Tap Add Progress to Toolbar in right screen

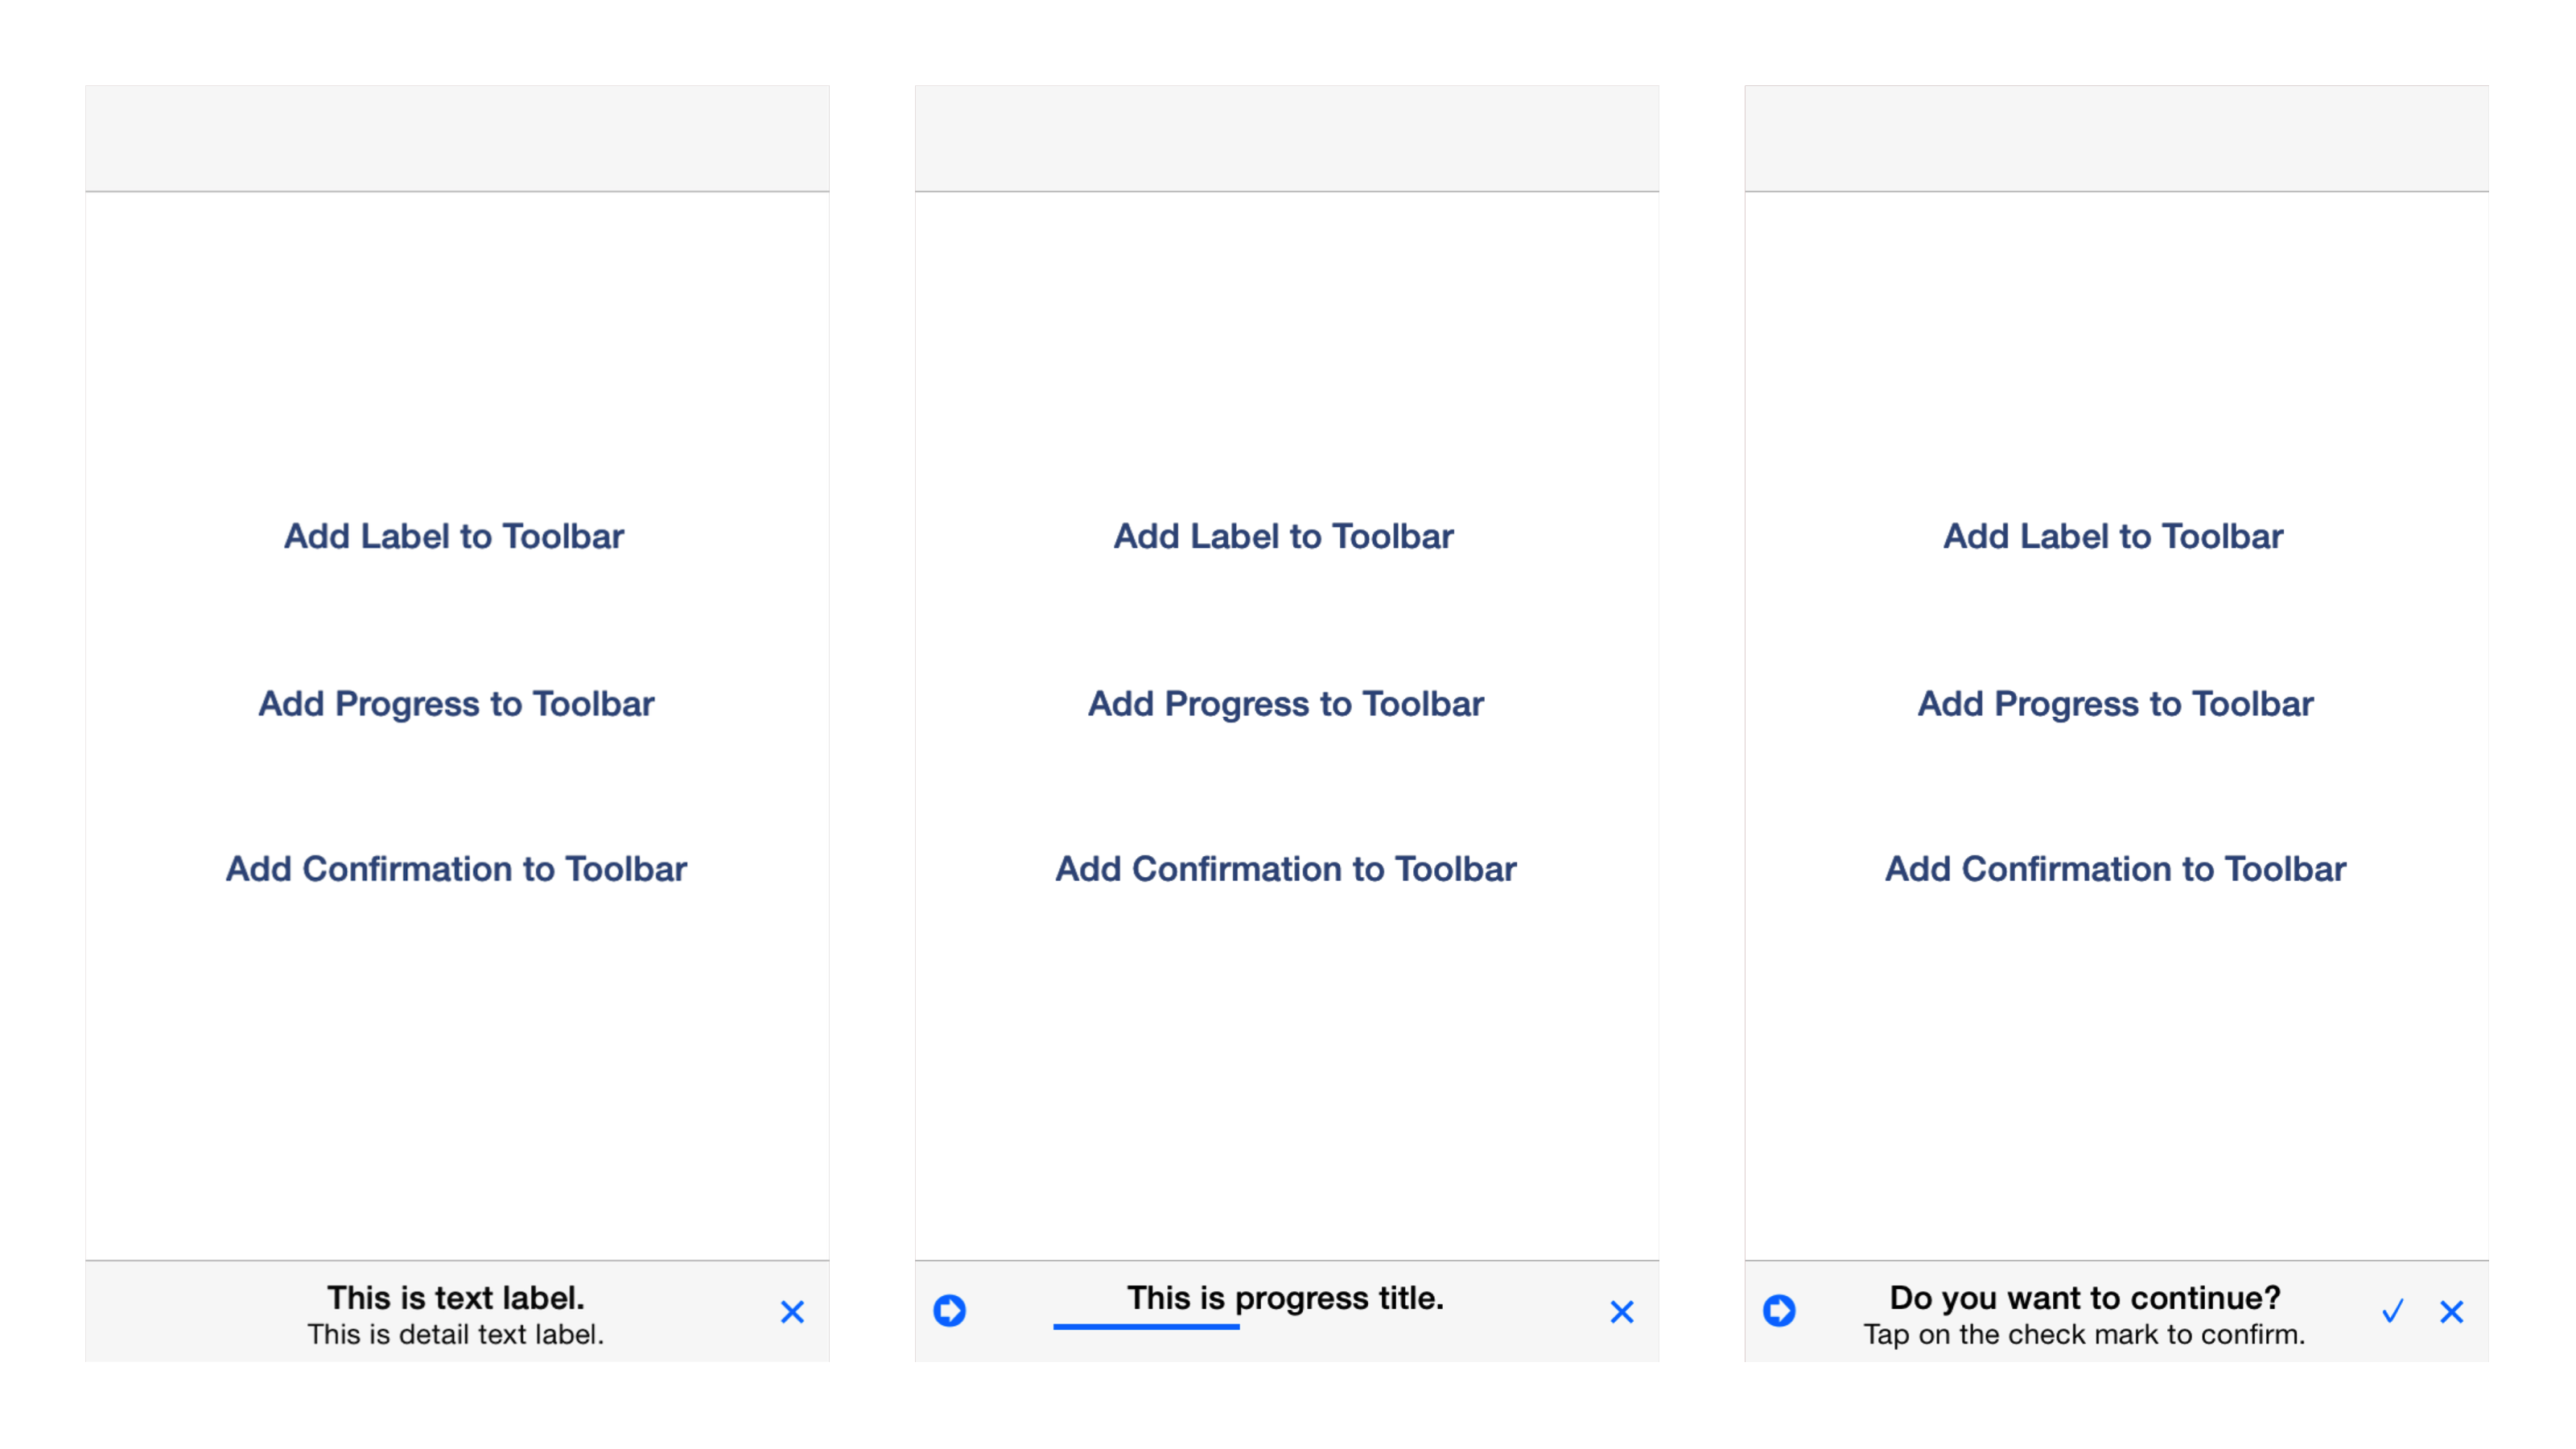coord(2115,704)
